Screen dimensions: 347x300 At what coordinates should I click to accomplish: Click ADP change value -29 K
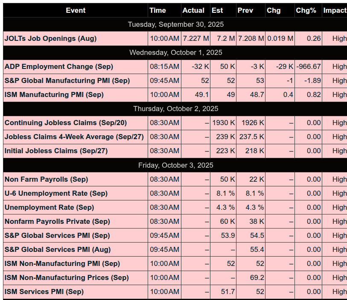[285, 67]
